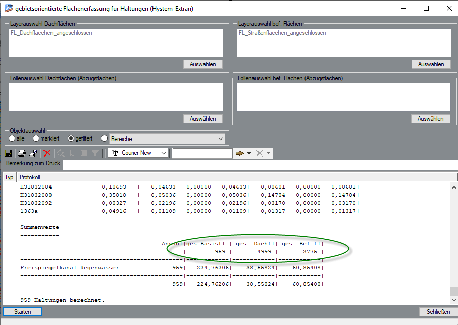Click the save protocol floppy disk icon

click(8, 153)
